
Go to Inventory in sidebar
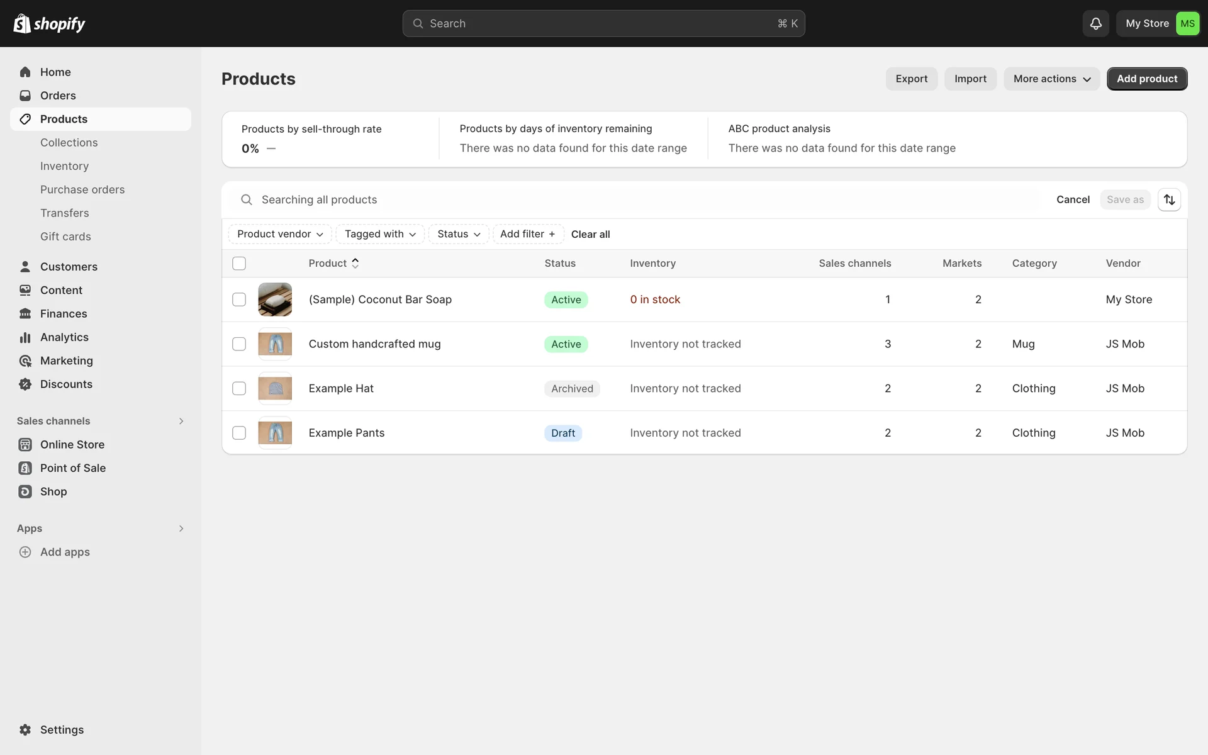(64, 166)
